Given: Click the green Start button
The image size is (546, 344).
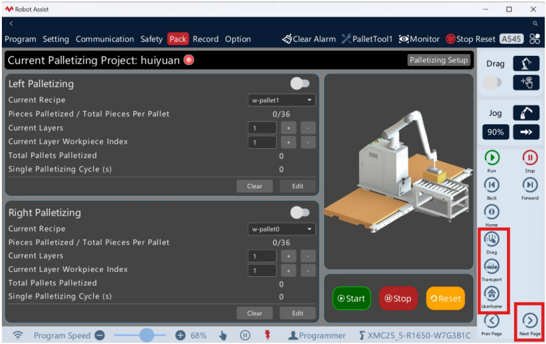Looking at the screenshot, I should point(352,298).
